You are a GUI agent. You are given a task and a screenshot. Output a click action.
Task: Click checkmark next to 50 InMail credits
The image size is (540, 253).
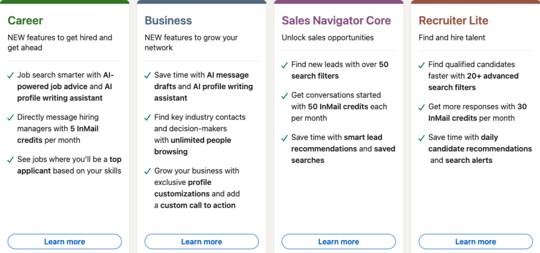(285, 95)
